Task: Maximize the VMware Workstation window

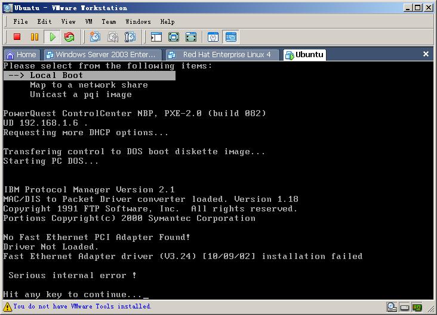Action: click(x=417, y=8)
